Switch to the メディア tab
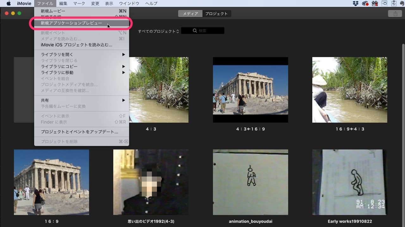This screenshot has height=227, width=405. pos(190,14)
